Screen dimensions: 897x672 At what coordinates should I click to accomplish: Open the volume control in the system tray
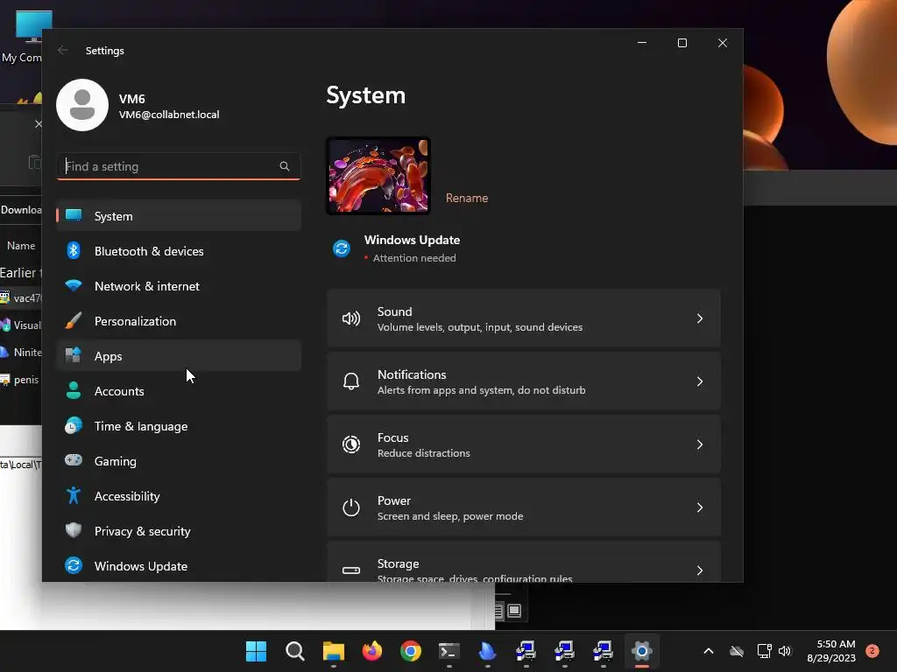[x=785, y=651]
